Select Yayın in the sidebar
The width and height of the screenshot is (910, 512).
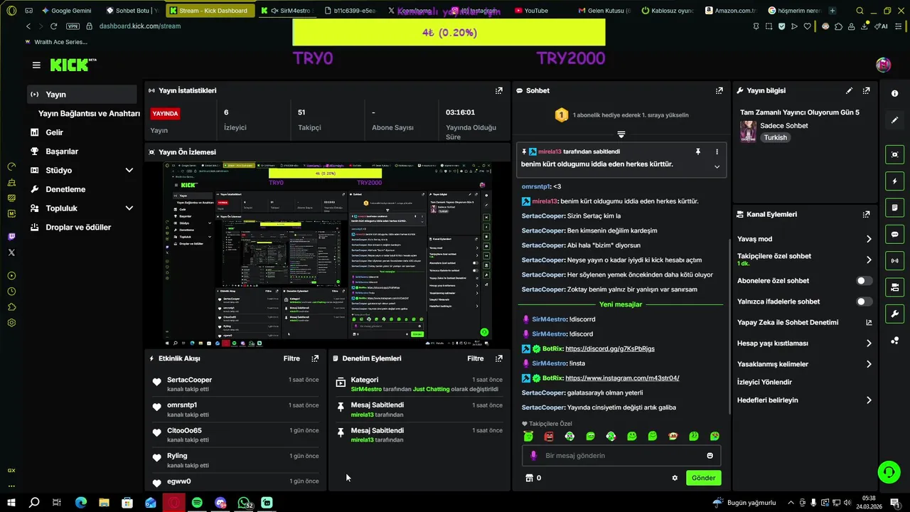82,95
